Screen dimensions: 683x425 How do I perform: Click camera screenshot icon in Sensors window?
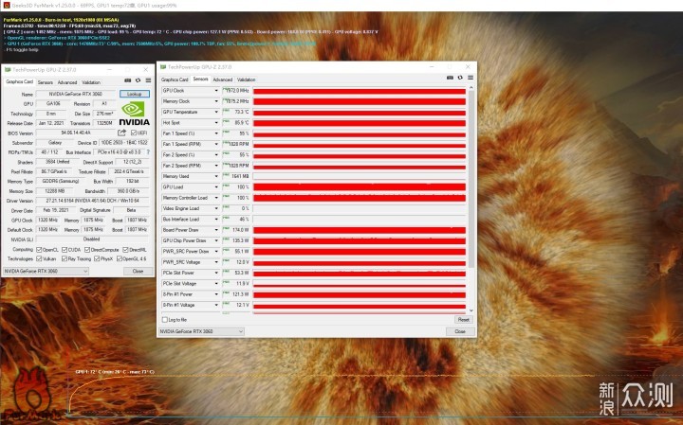(x=450, y=78)
